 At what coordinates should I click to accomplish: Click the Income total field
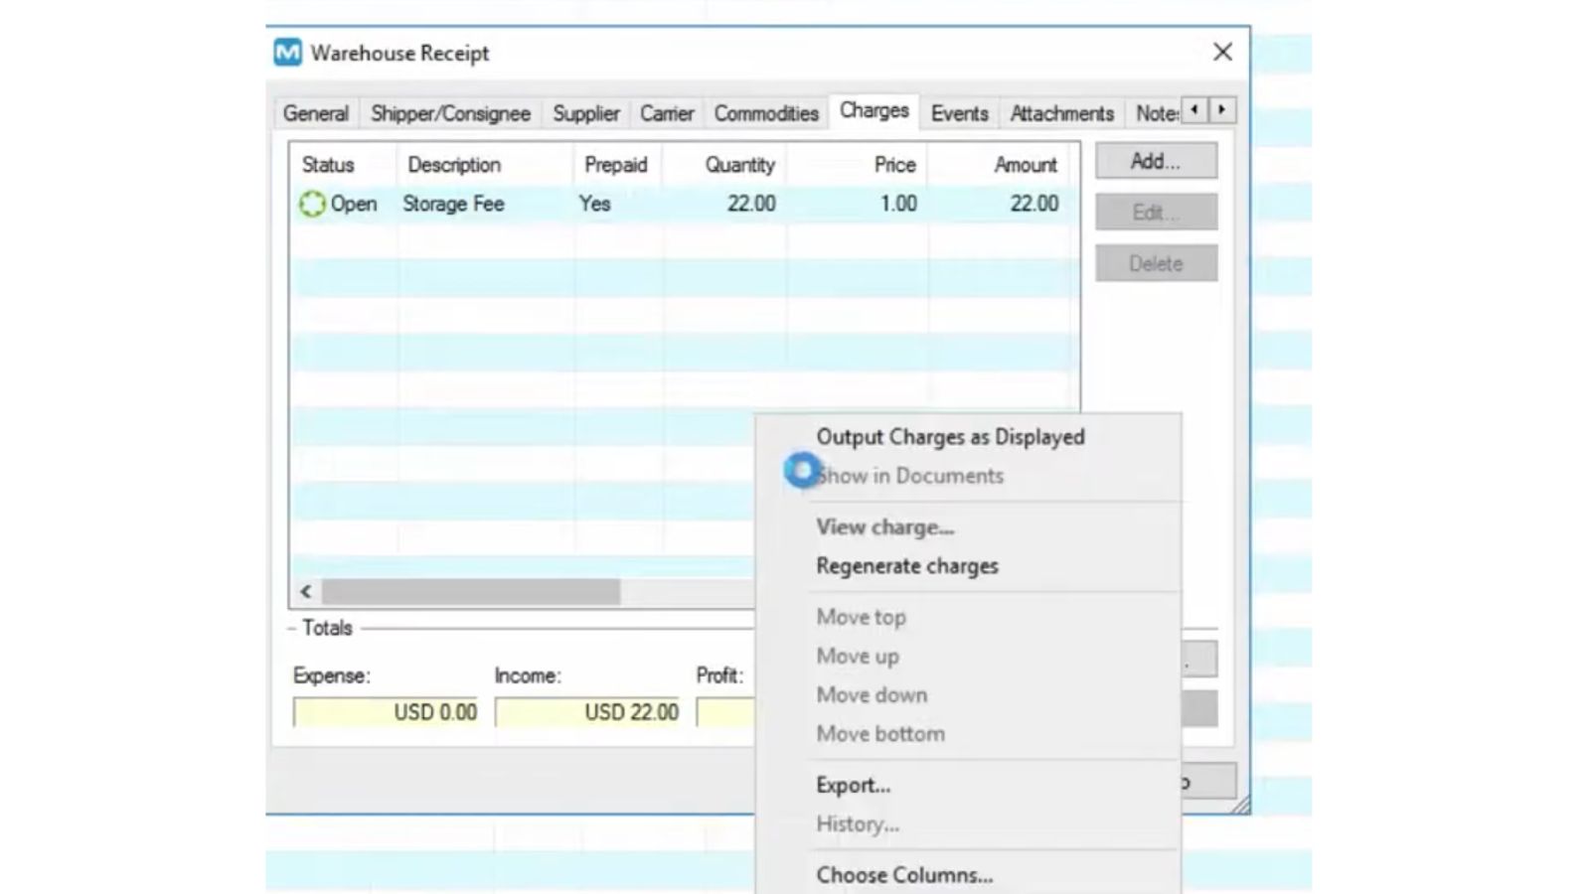pyautogui.click(x=588, y=712)
